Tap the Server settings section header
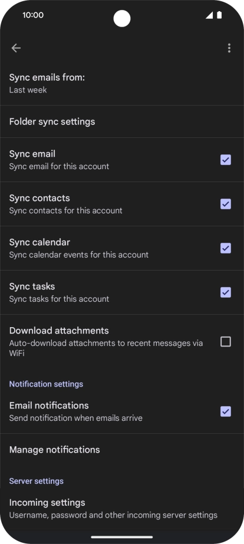Viewport: 244px width, 544px height. click(37, 481)
